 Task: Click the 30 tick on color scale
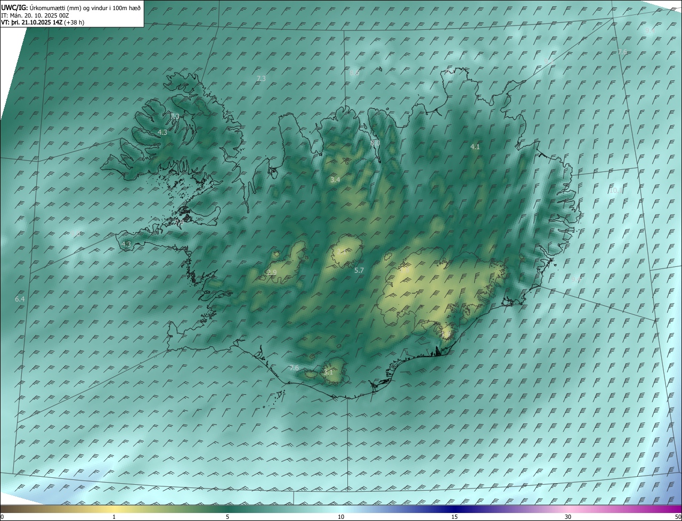tap(568, 517)
